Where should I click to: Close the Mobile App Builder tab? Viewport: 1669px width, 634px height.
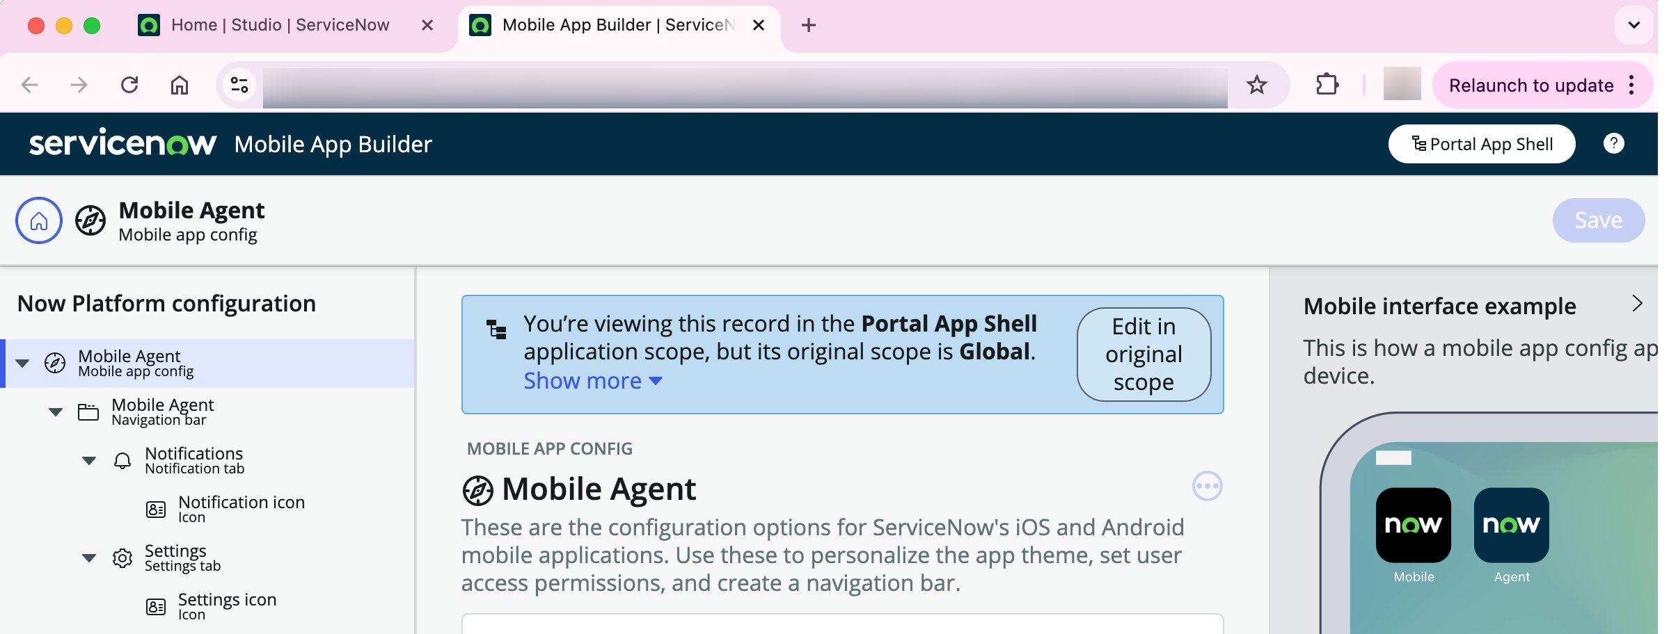[x=759, y=25]
